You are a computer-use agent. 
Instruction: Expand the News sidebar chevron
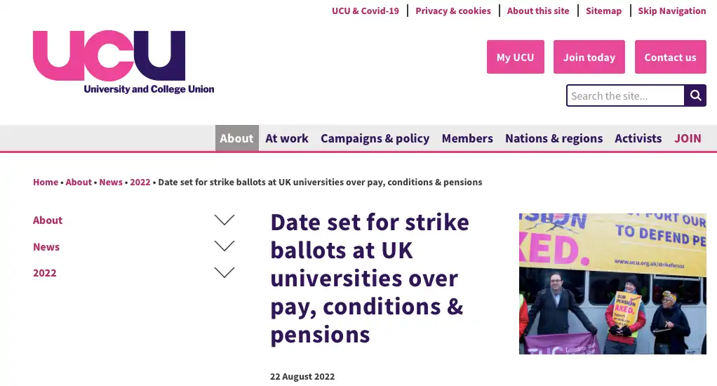pyautogui.click(x=224, y=246)
